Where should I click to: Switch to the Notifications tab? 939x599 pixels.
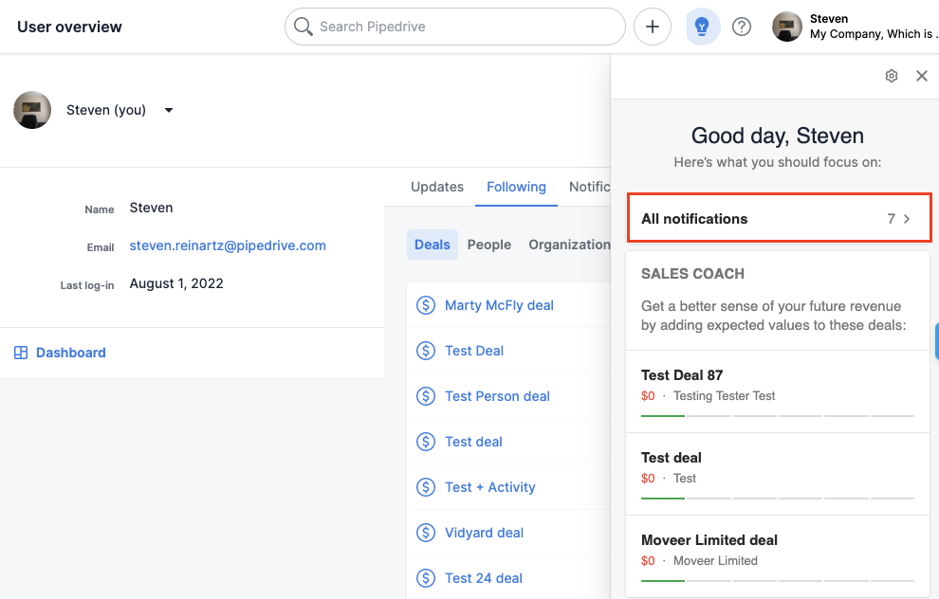click(589, 187)
